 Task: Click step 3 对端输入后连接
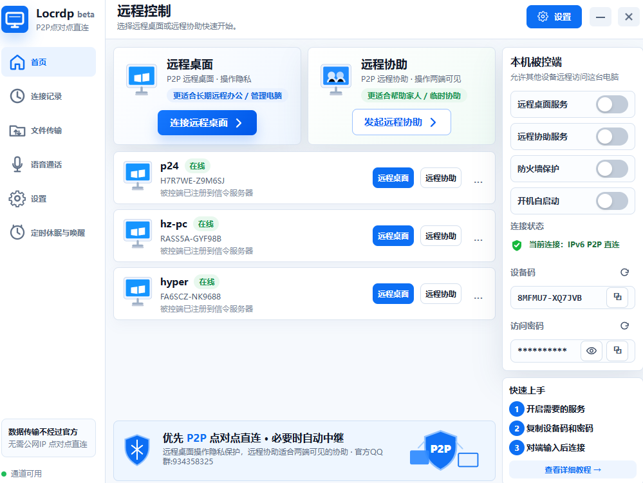547,448
